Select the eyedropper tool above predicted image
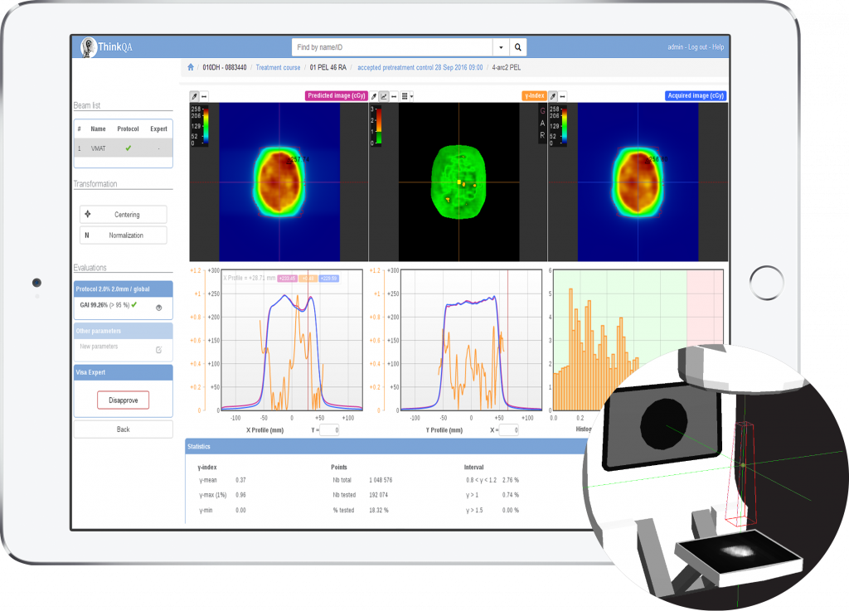The image size is (849, 611). (194, 96)
